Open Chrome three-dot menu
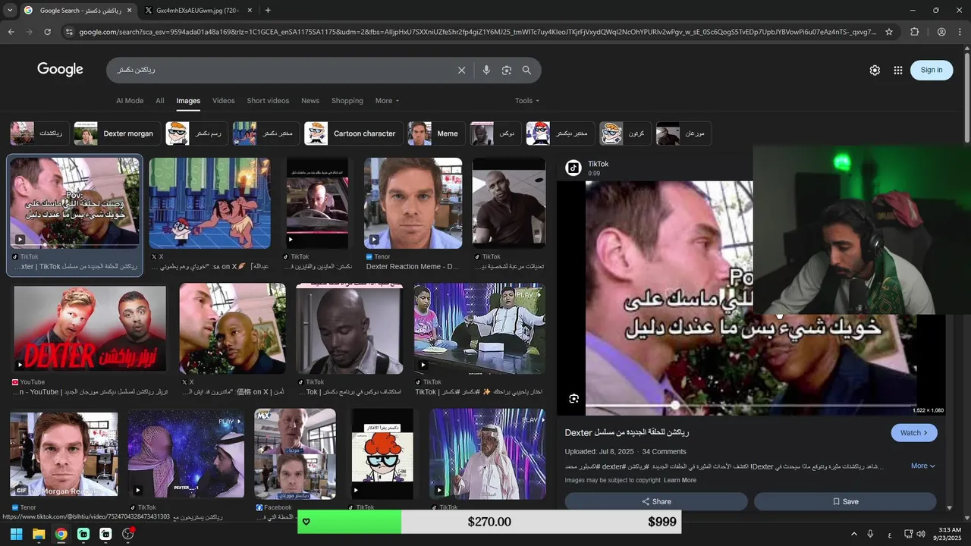The width and height of the screenshot is (971, 546). pos(961,32)
